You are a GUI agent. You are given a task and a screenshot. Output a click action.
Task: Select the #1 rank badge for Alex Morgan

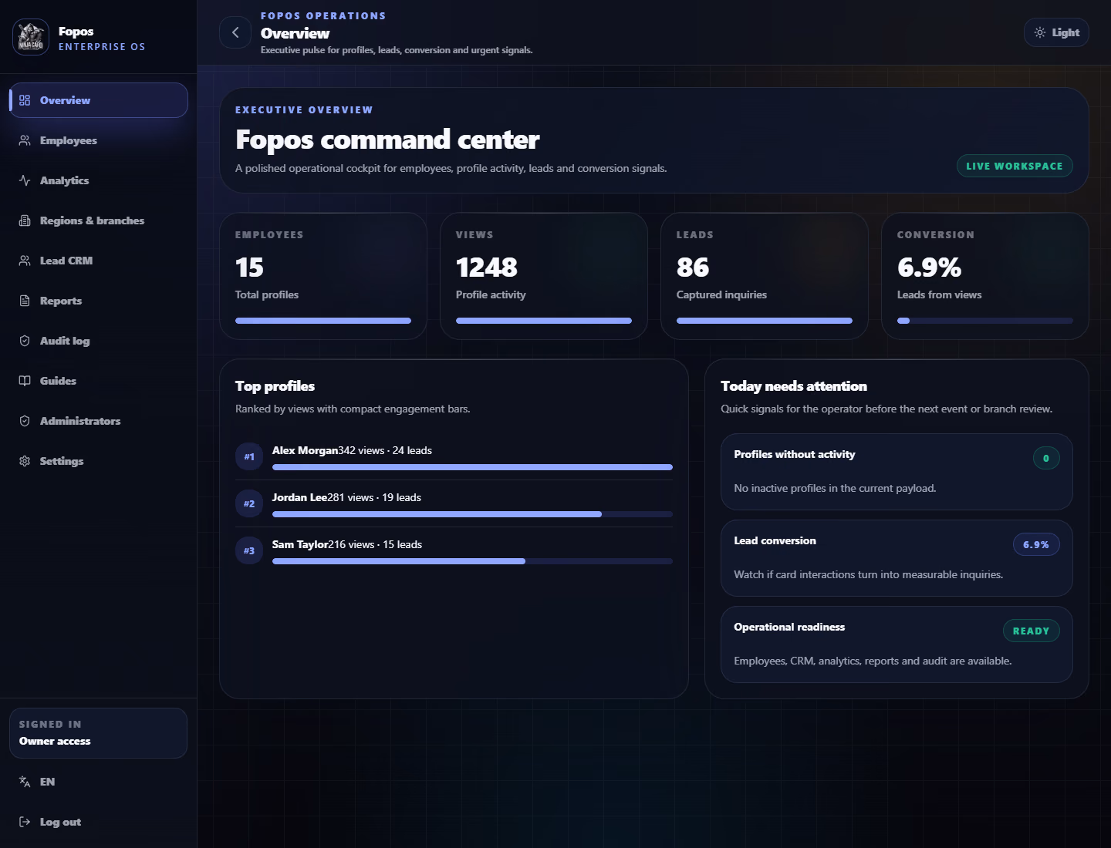point(249,456)
